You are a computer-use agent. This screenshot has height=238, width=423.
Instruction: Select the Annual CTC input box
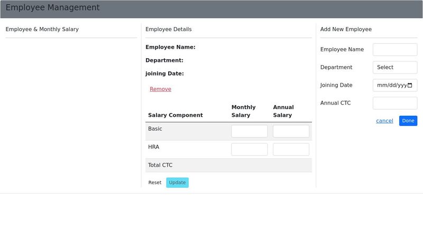coord(394,103)
